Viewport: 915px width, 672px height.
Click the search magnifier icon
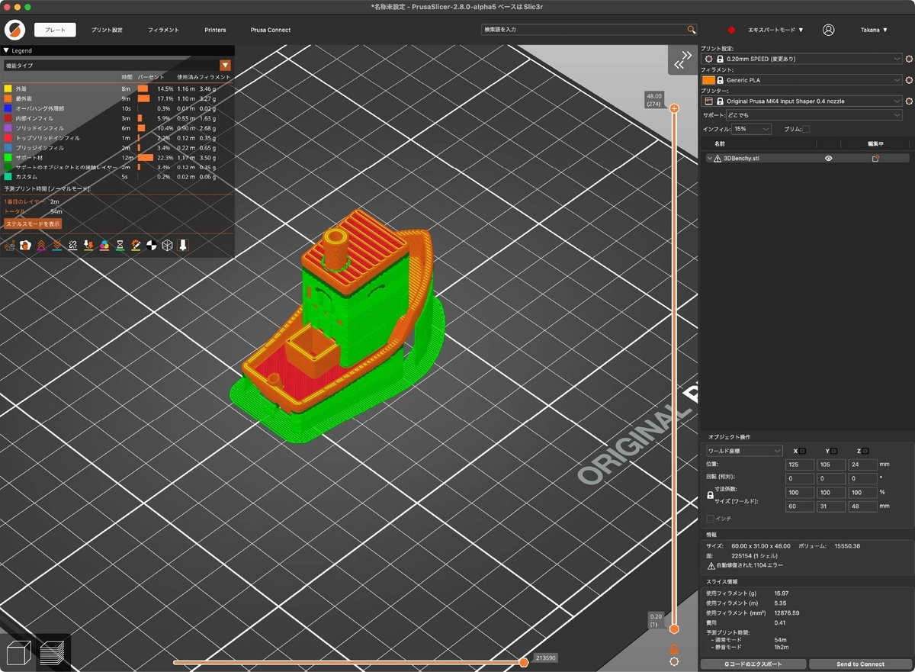[x=692, y=30]
